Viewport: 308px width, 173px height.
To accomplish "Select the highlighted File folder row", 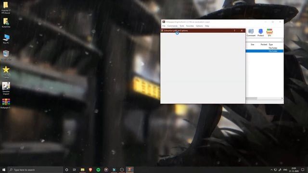I will (x=265, y=51).
